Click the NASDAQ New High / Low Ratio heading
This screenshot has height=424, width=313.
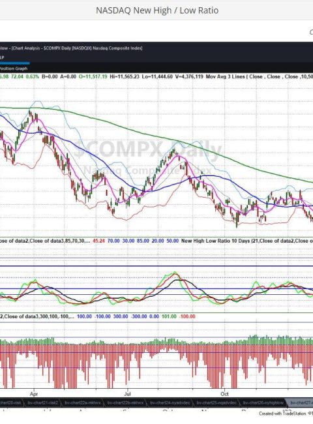point(157,10)
